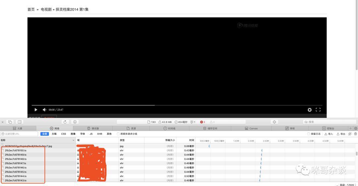Enter fullscreen mode in the video player
358x186 pixels.
point(318,110)
